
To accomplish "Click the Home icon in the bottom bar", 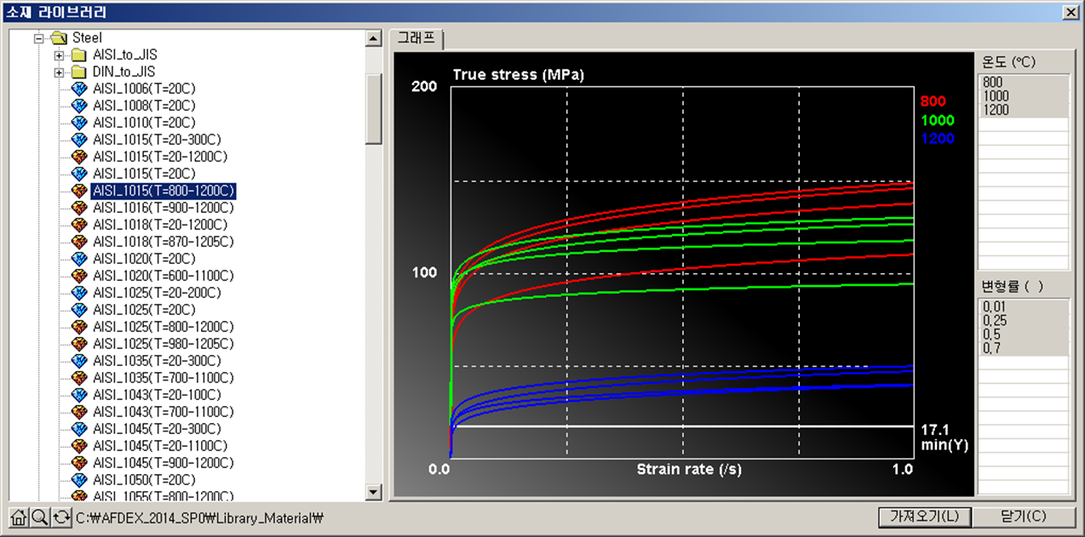I will [19, 517].
